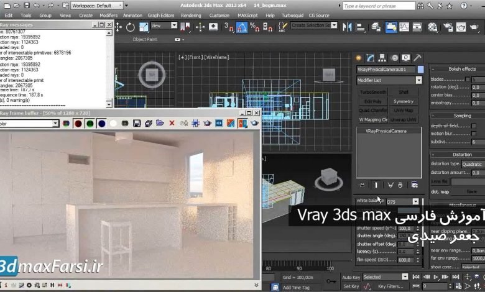Toggle the Percent Snap button
Screen dimensions: 485x292
(x=254, y=27)
